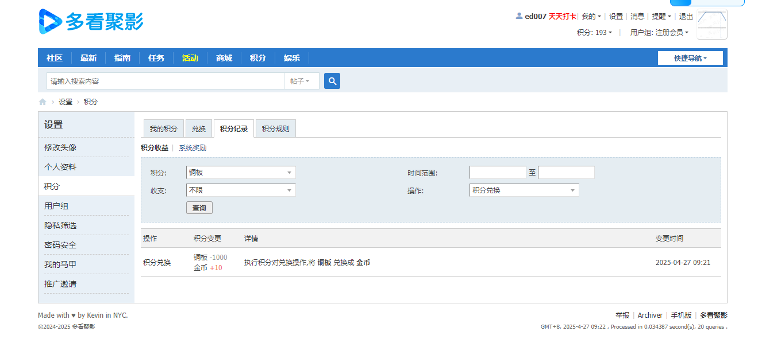Image resolution: width=758 pixels, height=343 pixels.
Task: Open 商城 in the main navigation bar
Action: (224, 58)
